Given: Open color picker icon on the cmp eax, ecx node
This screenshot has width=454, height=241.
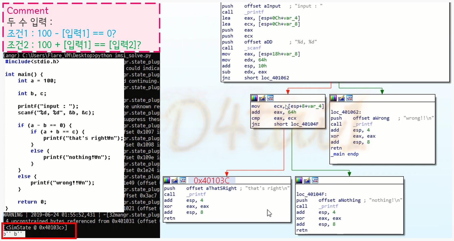Looking at the screenshot, I should (255, 98).
